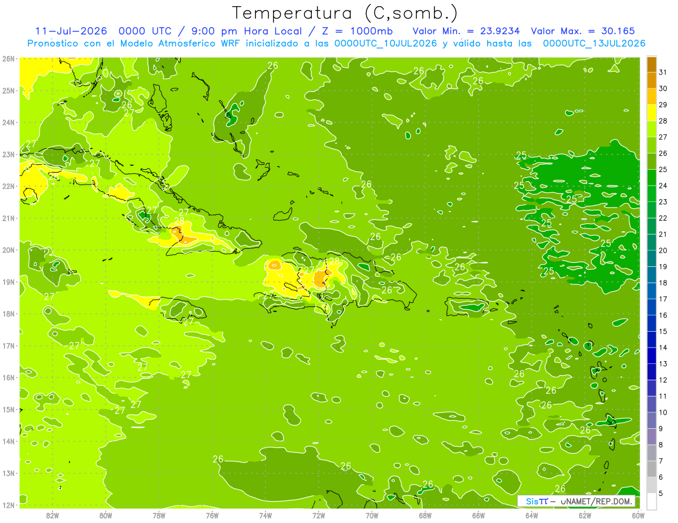Click the "24" label on the color scale
678x523 pixels.
coord(663,186)
